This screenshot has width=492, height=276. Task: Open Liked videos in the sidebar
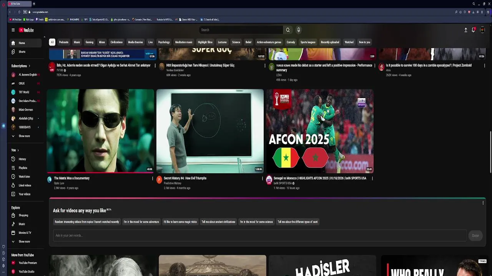point(25,186)
